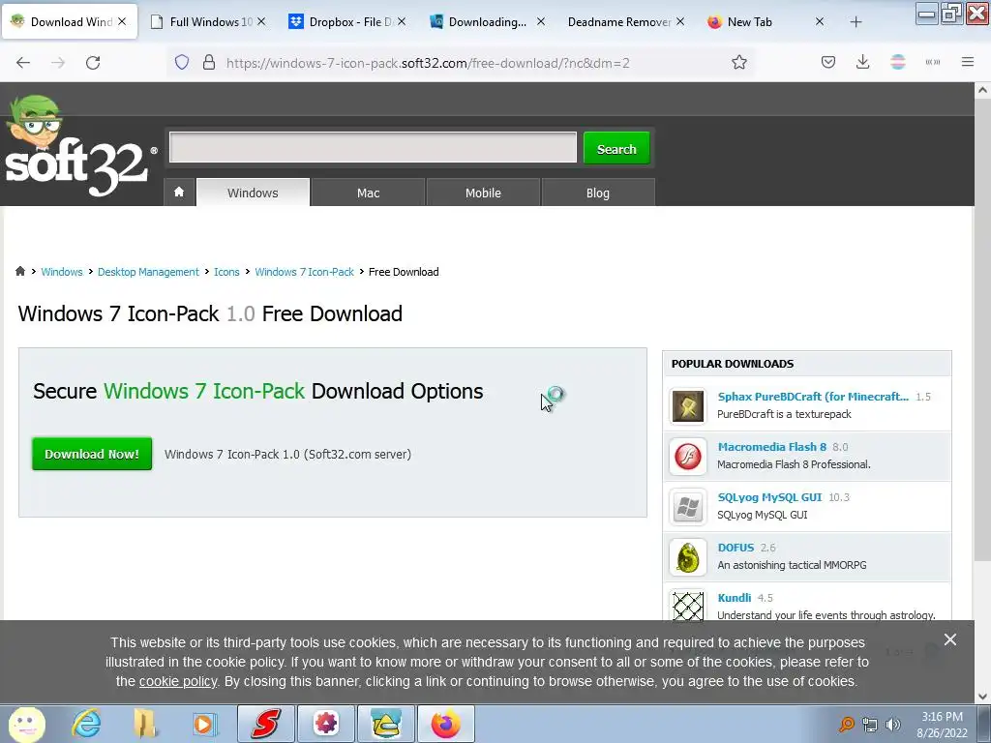
Task: Open the tracking protection shield icon
Action: click(x=182, y=63)
